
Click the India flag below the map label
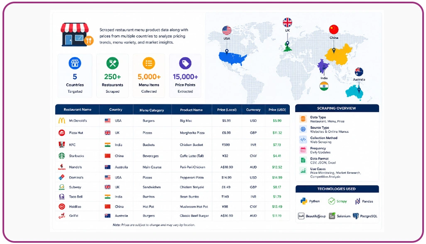tap(324, 86)
